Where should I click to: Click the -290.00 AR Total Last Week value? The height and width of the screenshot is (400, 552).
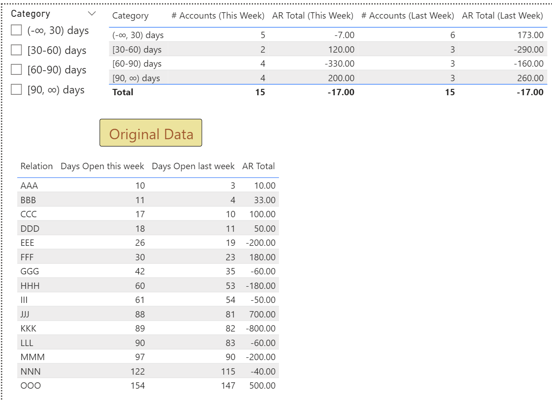pos(529,49)
